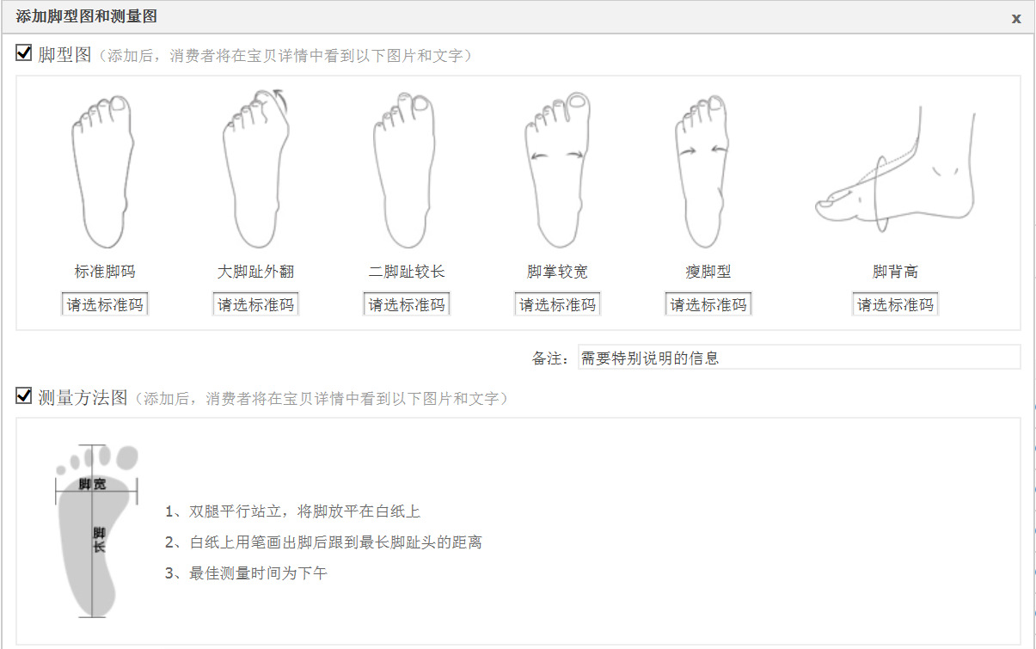This screenshot has width=1036, height=649.
Task: Open size dropdown under 标准脚码
Action: [x=105, y=304]
